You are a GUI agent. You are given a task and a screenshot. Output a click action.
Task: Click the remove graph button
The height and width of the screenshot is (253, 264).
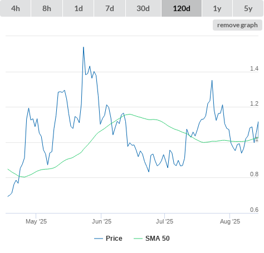(237, 25)
